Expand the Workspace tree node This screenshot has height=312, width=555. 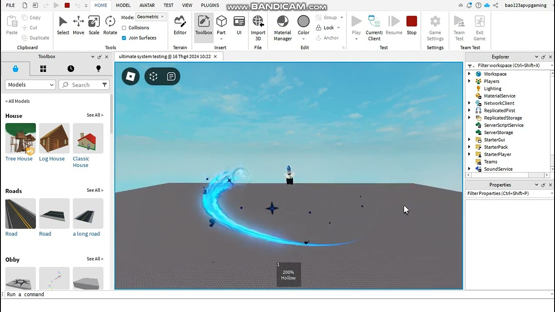pyautogui.click(x=469, y=74)
